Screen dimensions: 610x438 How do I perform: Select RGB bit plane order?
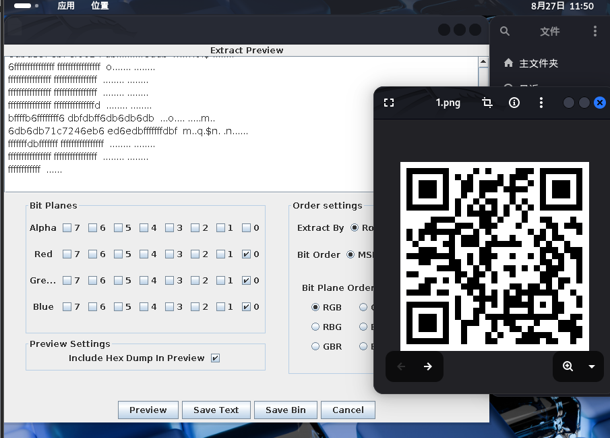(x=315, y=307)
